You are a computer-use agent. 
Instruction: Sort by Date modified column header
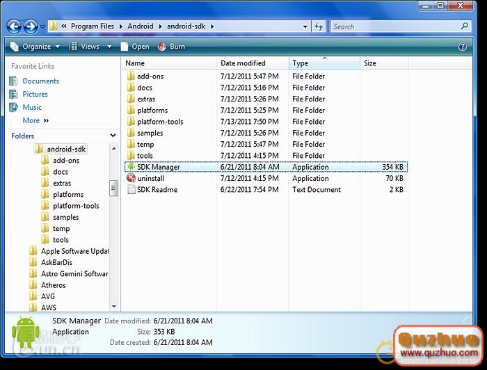(253, 63)
